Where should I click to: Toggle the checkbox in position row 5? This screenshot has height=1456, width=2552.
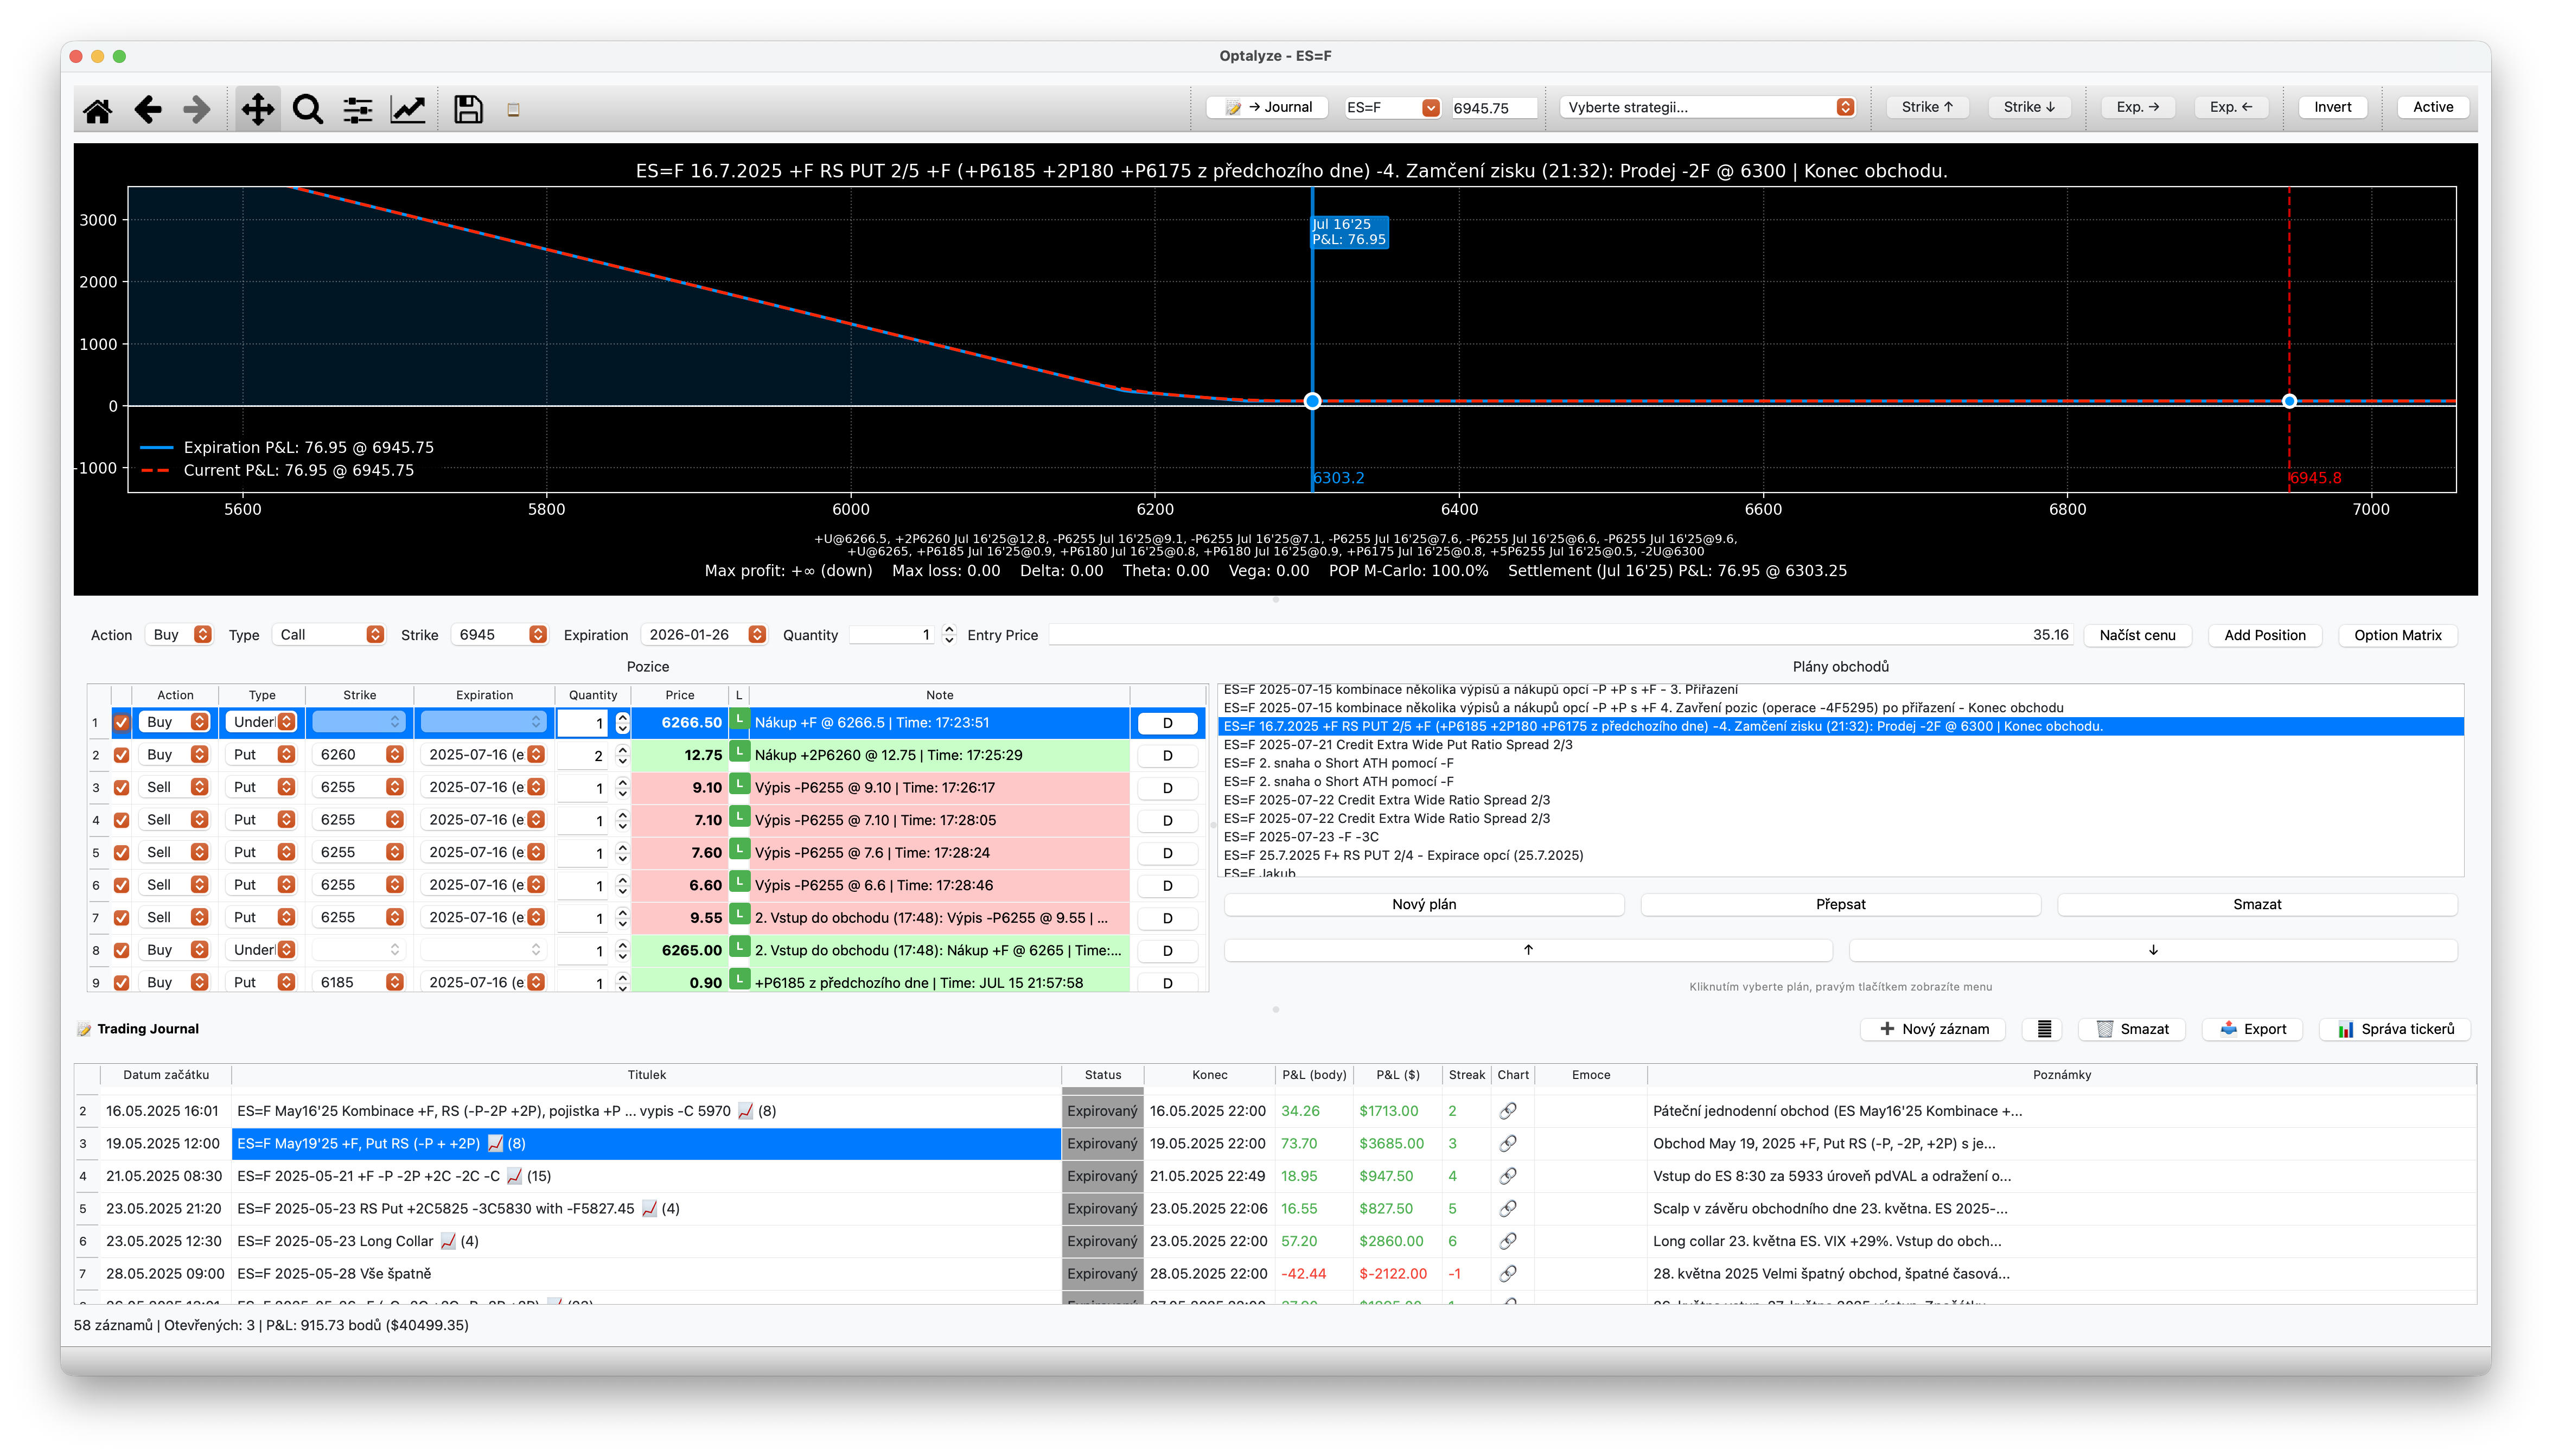122,853
